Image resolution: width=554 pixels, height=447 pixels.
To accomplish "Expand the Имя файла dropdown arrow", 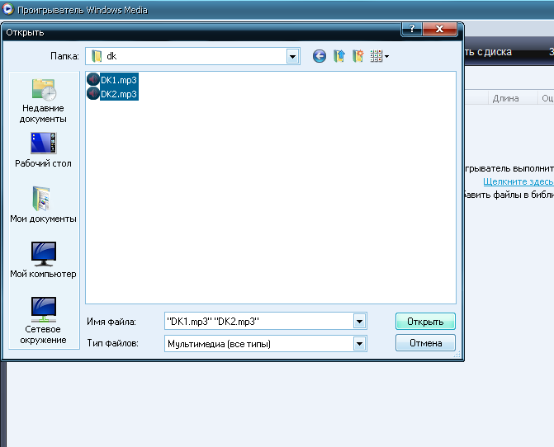I will click(359, 322).
